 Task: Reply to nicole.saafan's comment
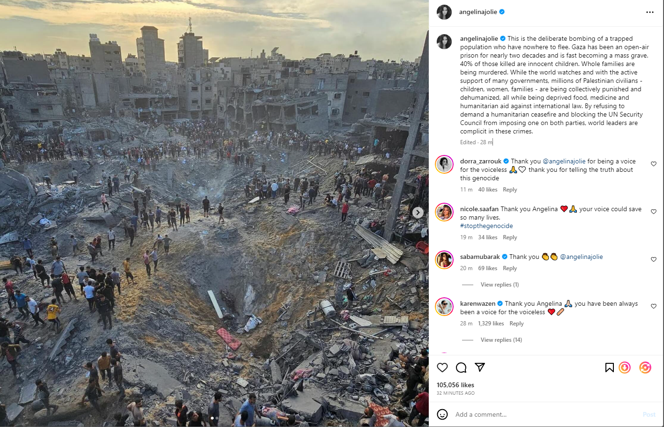[510, 237]
